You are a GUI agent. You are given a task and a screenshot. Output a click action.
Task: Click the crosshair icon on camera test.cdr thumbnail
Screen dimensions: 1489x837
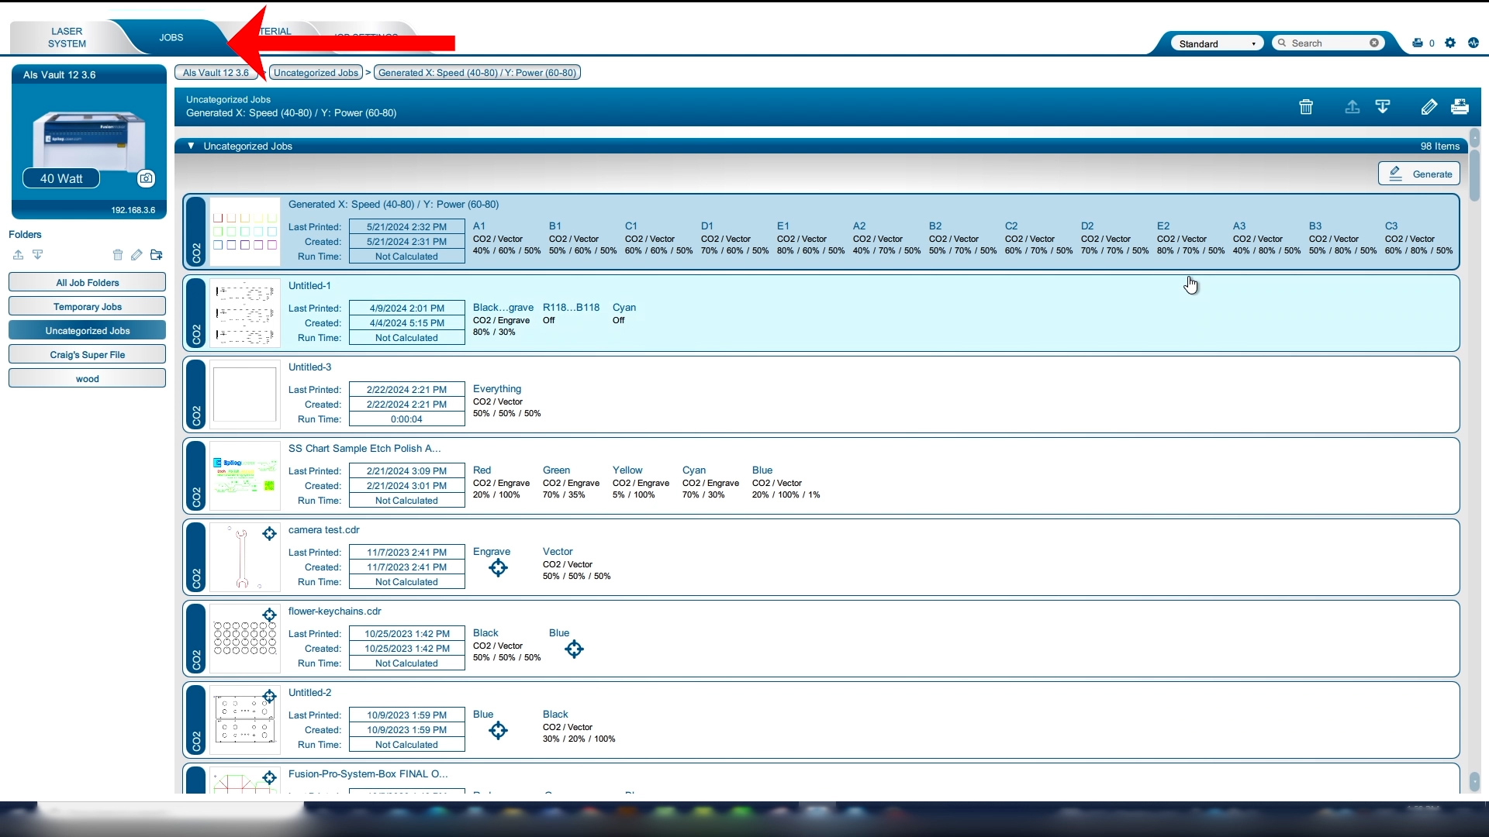(x=269, y=534)
